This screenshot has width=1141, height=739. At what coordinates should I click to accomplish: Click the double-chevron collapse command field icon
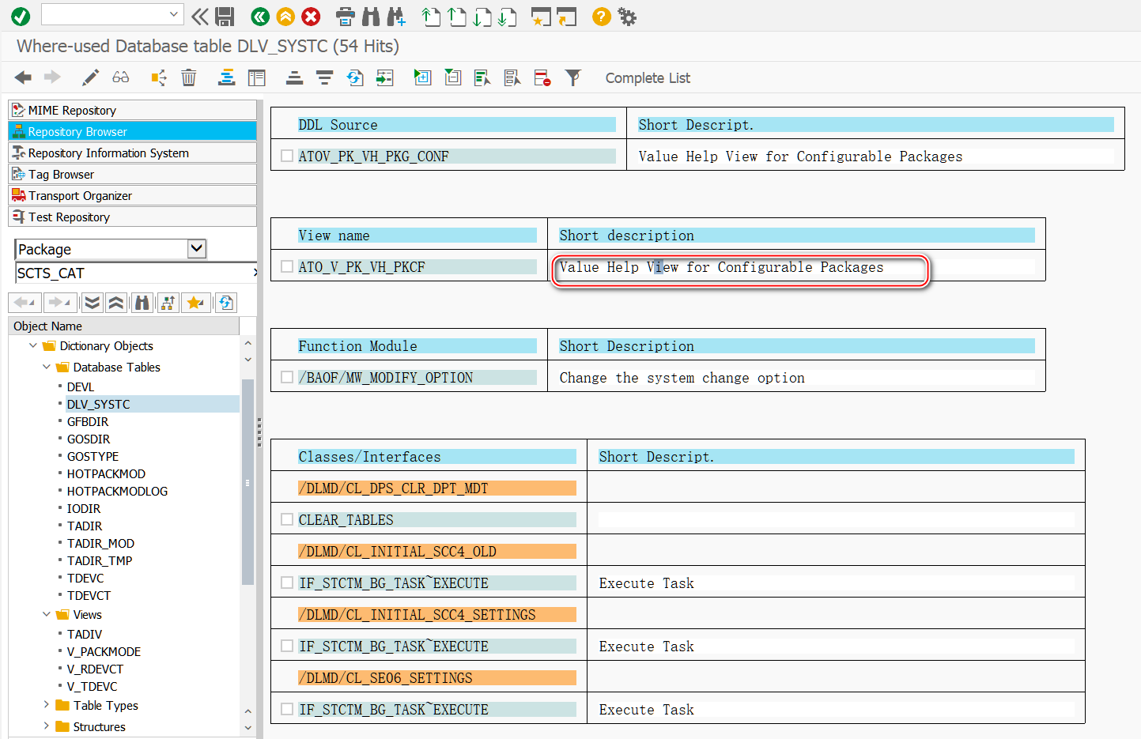click(200, 17)
